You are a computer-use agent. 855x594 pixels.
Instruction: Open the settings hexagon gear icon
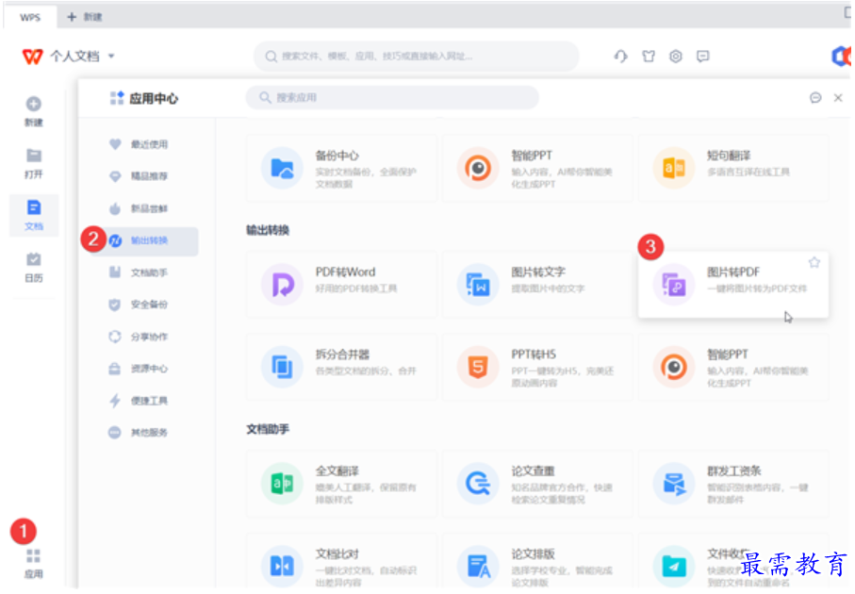676,57
